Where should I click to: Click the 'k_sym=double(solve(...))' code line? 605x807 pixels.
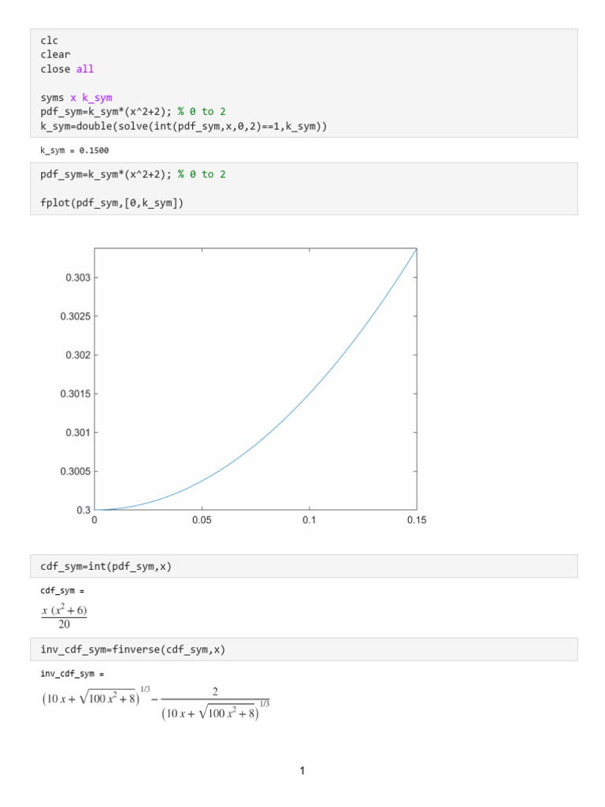tap(184, 126)
